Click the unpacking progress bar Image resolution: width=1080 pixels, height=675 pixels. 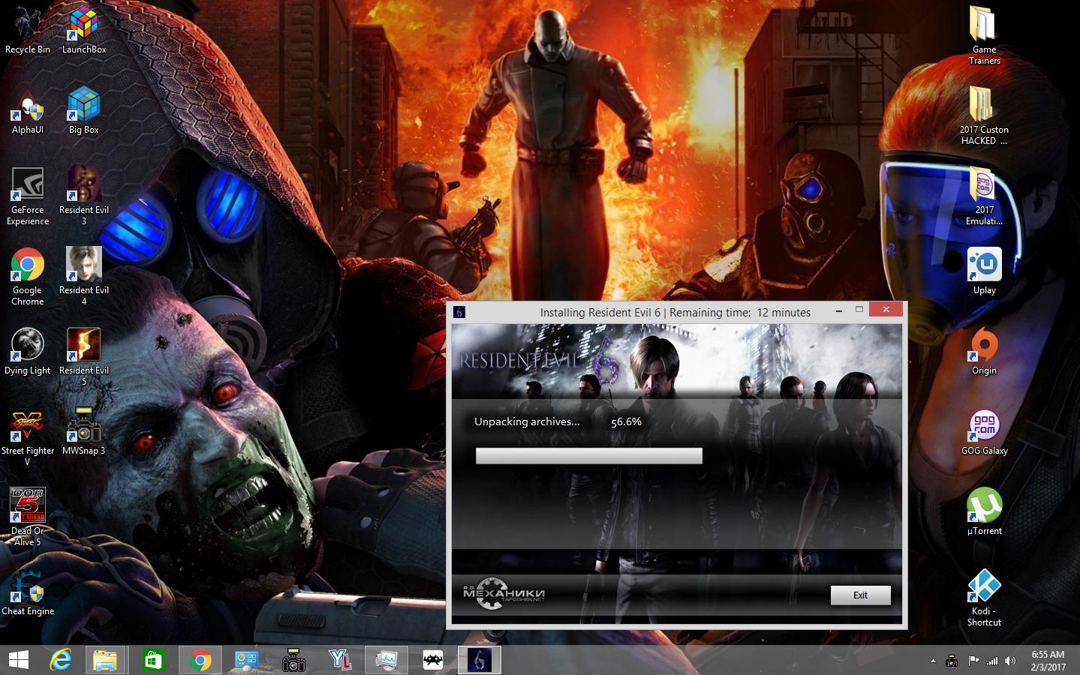[589, 455]
